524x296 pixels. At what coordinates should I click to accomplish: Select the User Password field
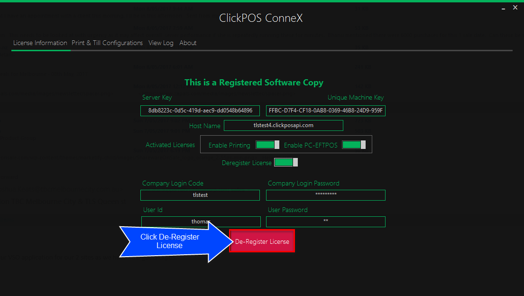coord(326,222)
